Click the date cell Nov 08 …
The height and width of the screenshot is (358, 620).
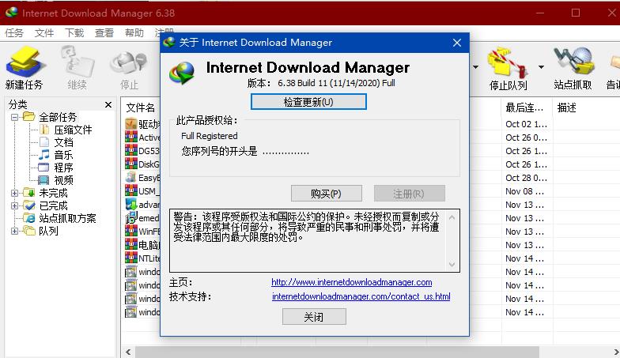(x=525, y=191)
